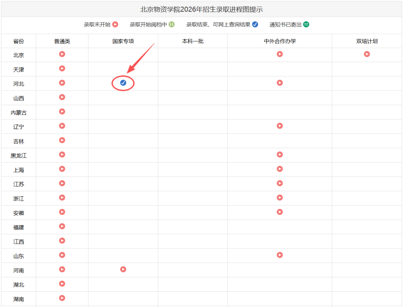Click the 录取结束、可网上查询结果 legend label
Viewport: 403px width, 307px height.
218,25
